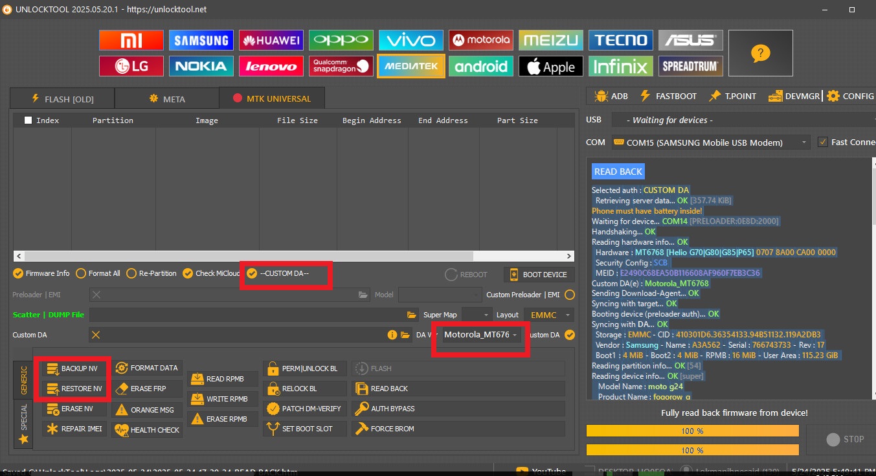Screen dimensions: 876x476
Task: Click the BOOT DEVICE button
Action: pyautogui.click(x=539, y=275)
